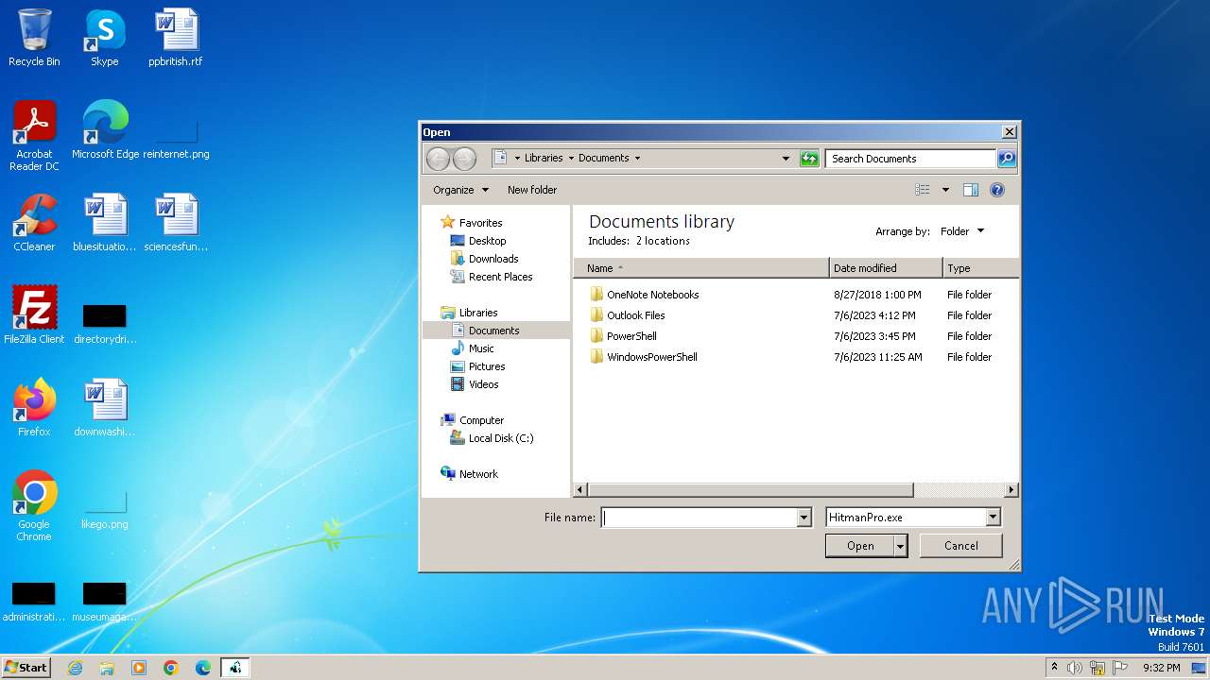Open Windows Explorer from the taskbar
The image size is (1210, 680).
coord(107,668)
